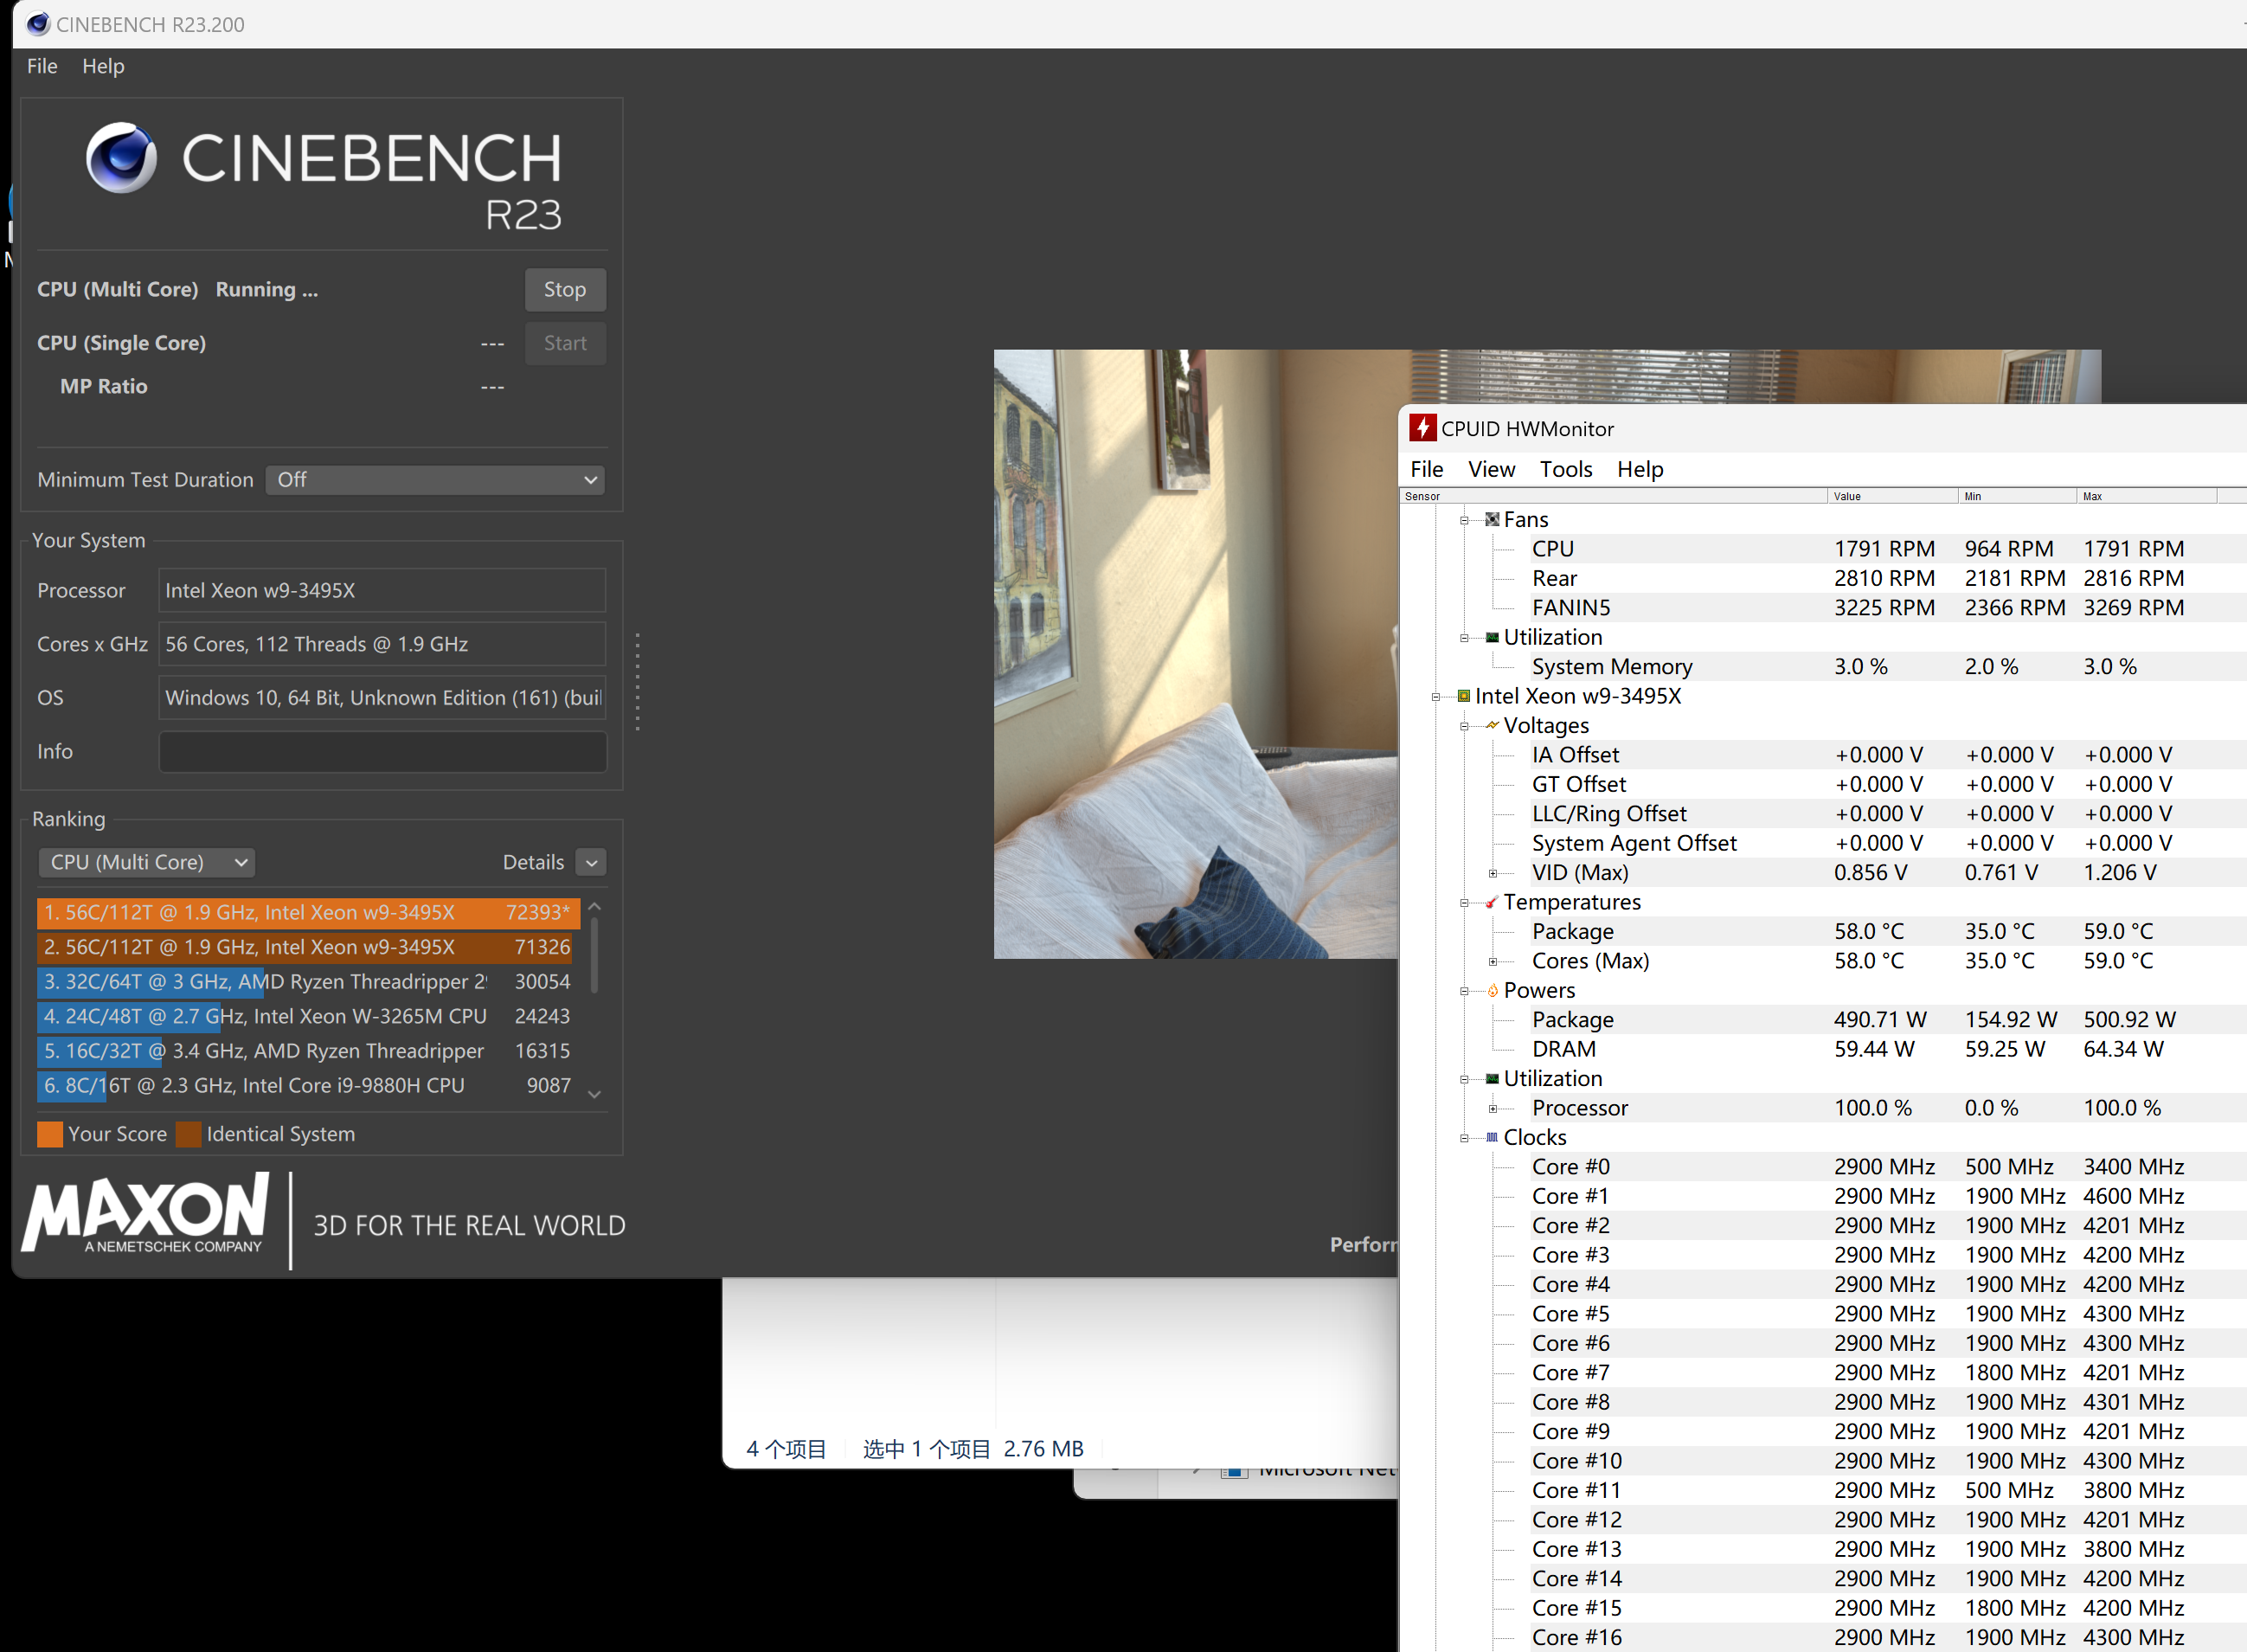Click the Powers flame icon
Image resolution: width=2247 pixels, height=1652 pixels.
[x=1492, y=990]
